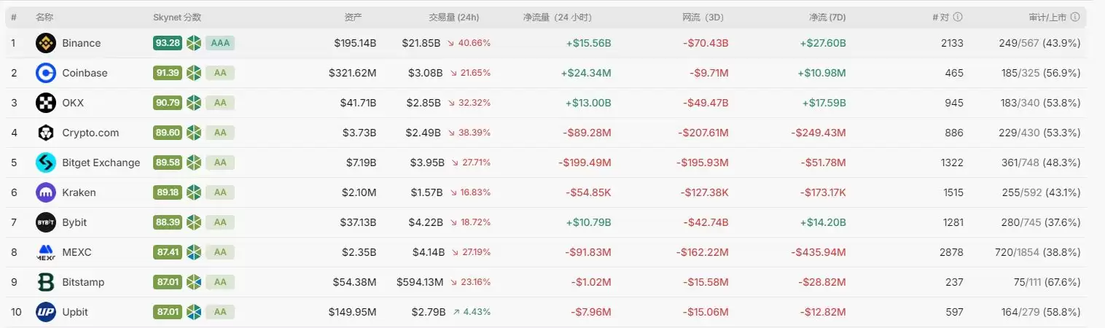Click the info icon beside # 对 header
1105x328 pixels.
pos(958,17)
